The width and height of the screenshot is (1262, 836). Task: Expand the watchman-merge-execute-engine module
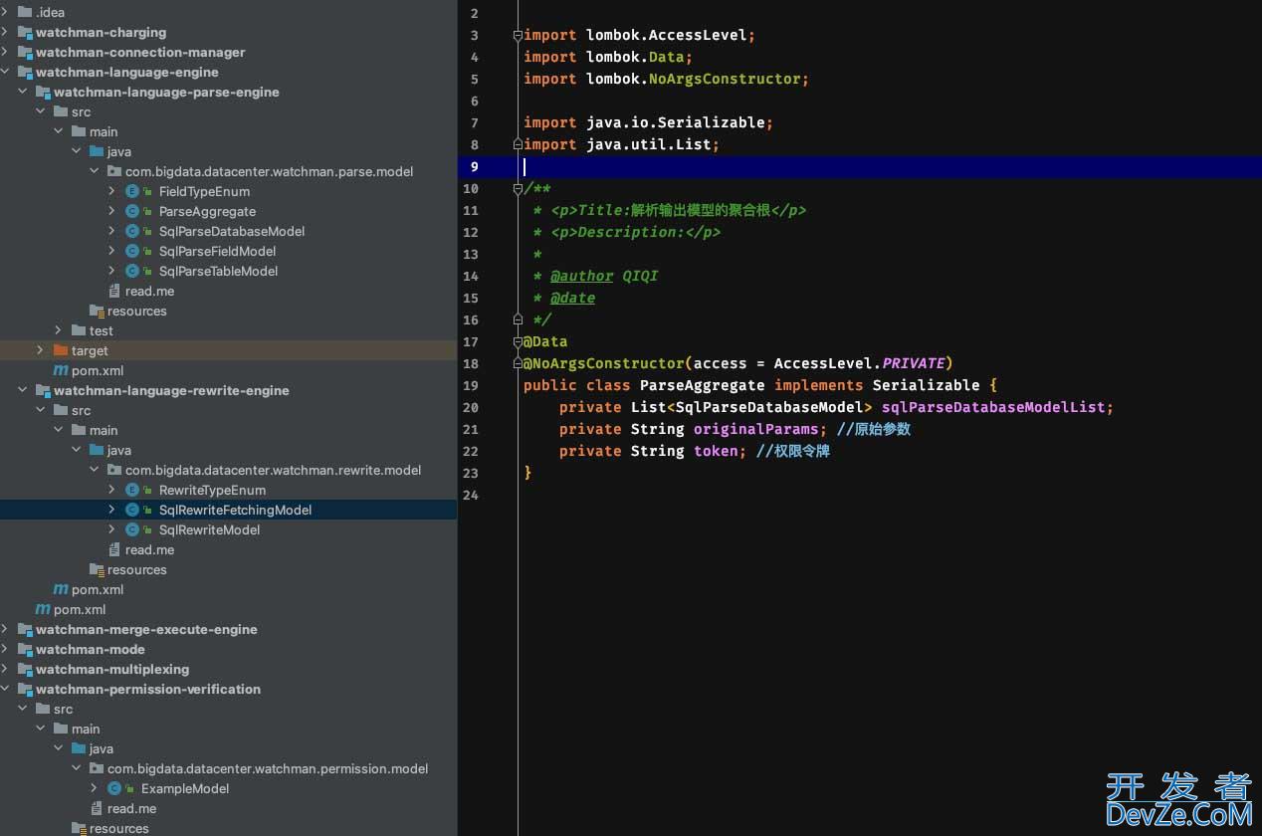click(x=5, y=629)
